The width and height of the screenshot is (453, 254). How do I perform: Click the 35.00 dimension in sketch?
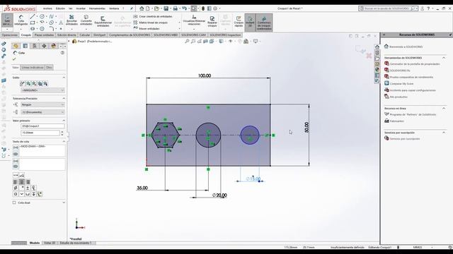[x=142, y=188]
